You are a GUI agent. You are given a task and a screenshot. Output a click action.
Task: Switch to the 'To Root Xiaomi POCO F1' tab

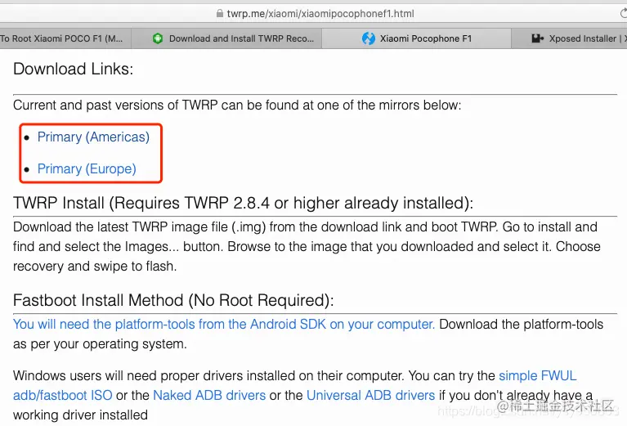64,38
